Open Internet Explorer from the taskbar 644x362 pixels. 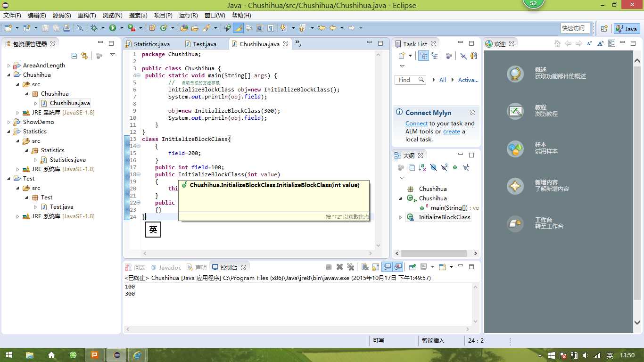click(x=137, y=355)
